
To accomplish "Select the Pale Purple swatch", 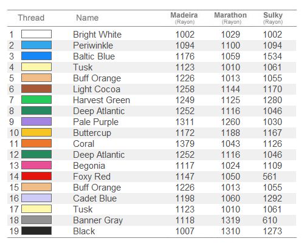I will click(x=36, y=121).
